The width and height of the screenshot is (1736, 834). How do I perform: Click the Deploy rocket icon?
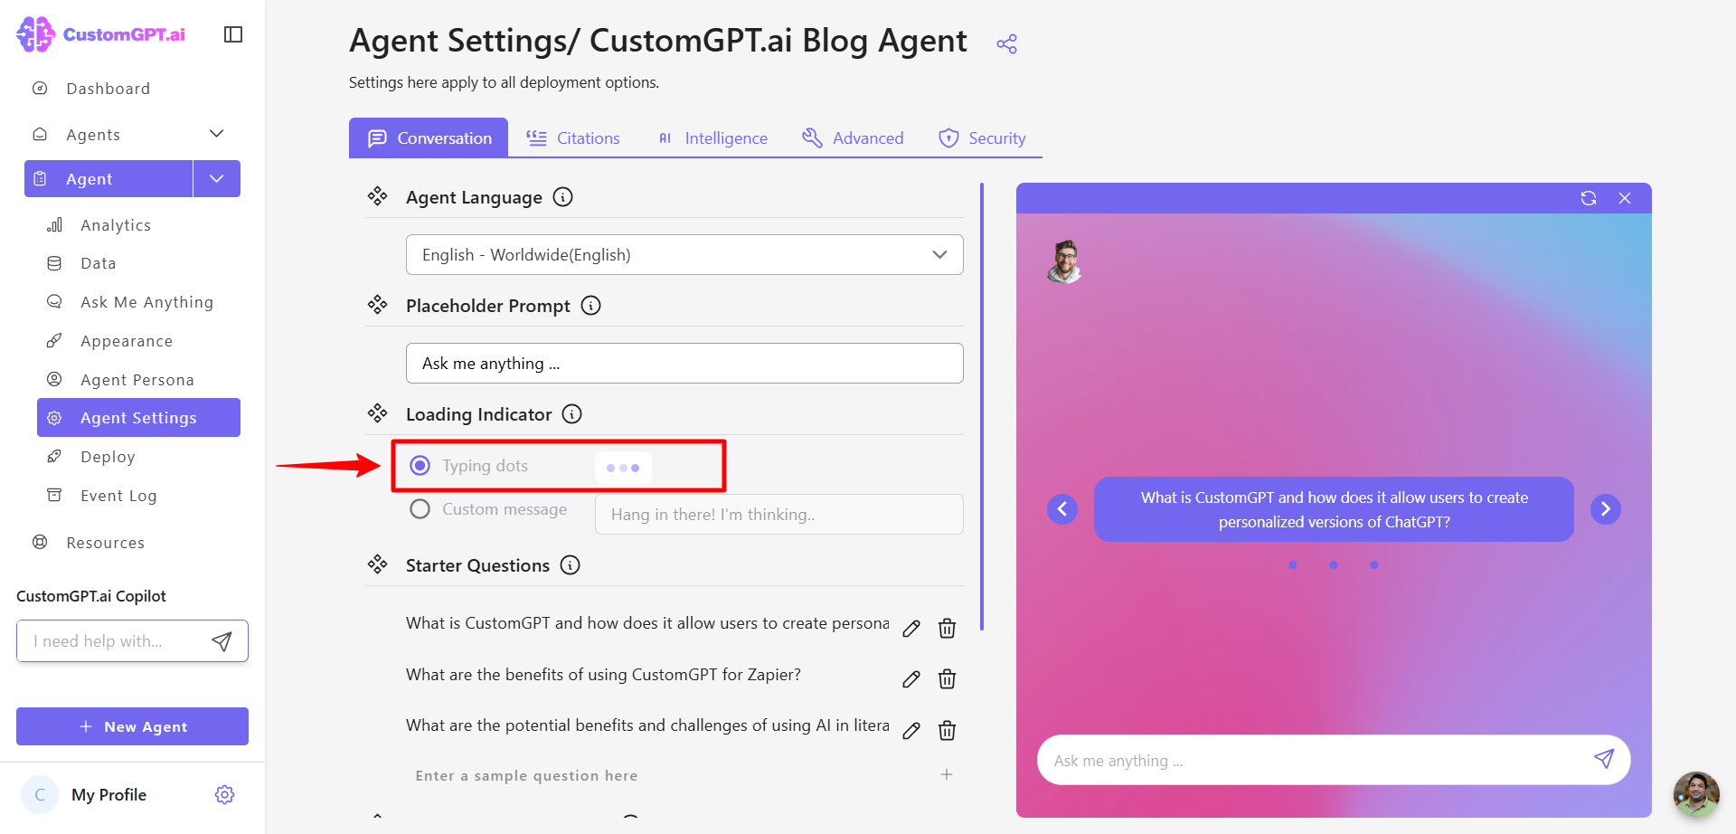(54, 457)
